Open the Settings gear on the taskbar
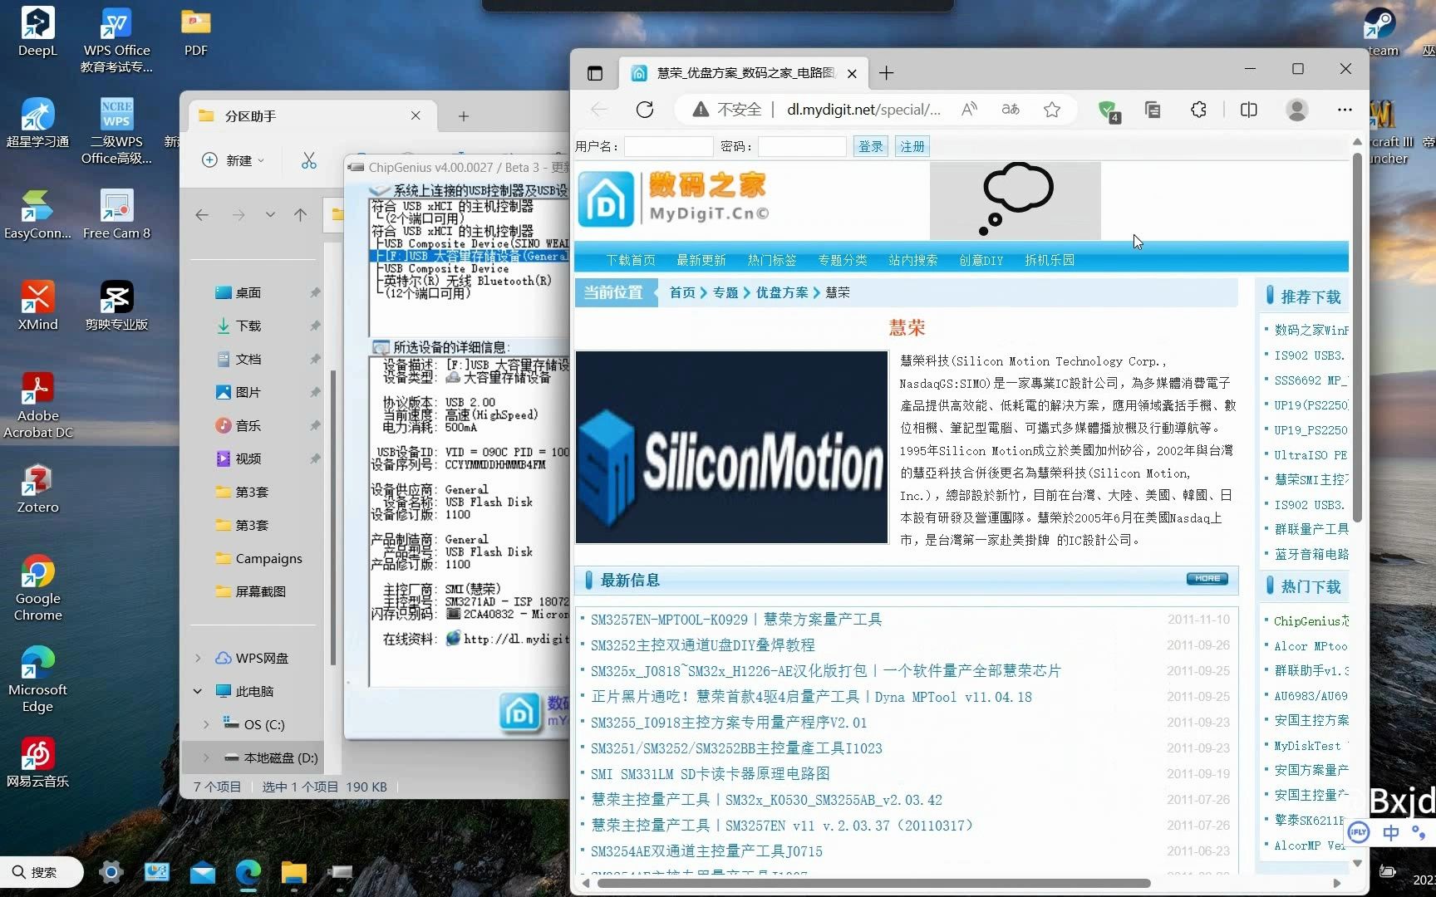1436x897 pixels. point(111,872)
